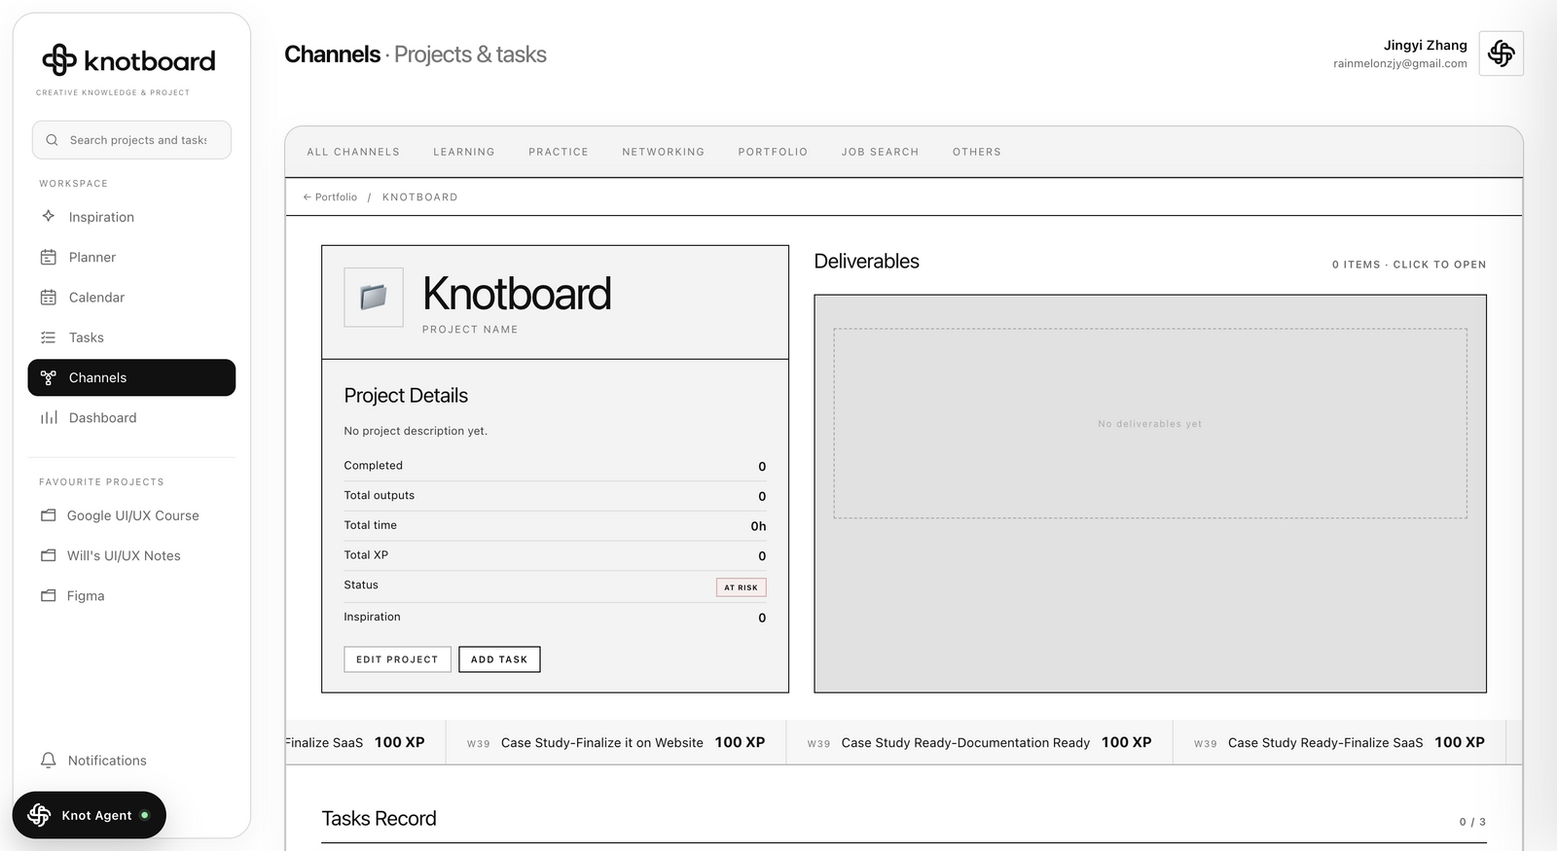Open the Portfolio tab
The image size is (1557, 851).
point(773,152)
